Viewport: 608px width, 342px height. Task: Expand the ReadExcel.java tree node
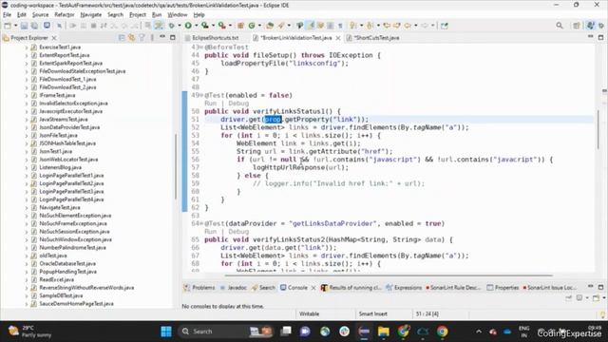(x=27, y=279)
